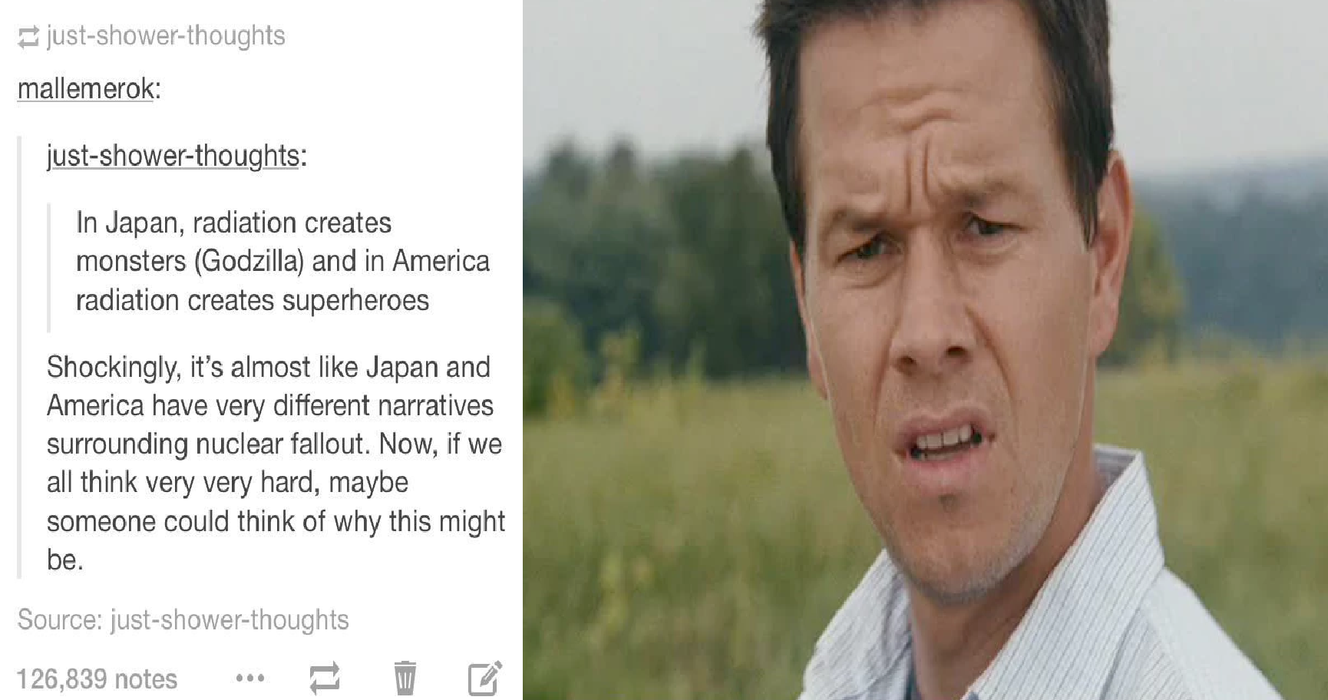Screen dimensions: 1328x700
Task: Open the three-dots more options menu
Action: [x=250, y=679]
